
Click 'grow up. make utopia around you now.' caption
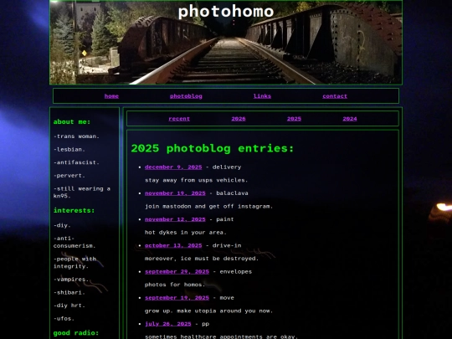(x=208, y=311)
